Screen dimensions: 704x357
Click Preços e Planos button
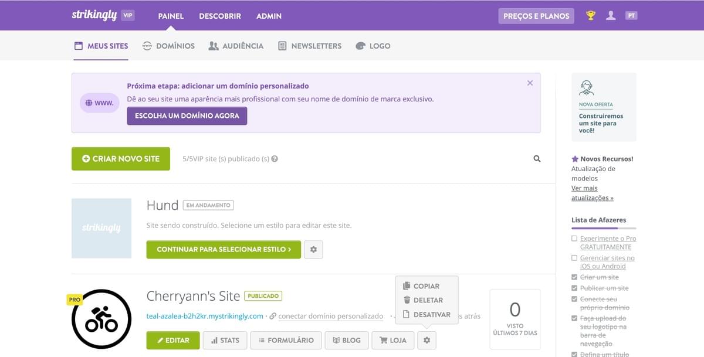536,16
